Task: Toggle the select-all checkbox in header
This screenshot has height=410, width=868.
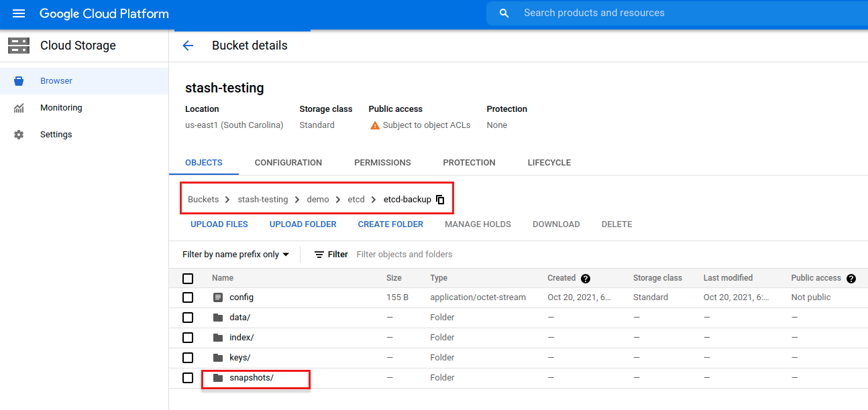Action: [188, 279]
